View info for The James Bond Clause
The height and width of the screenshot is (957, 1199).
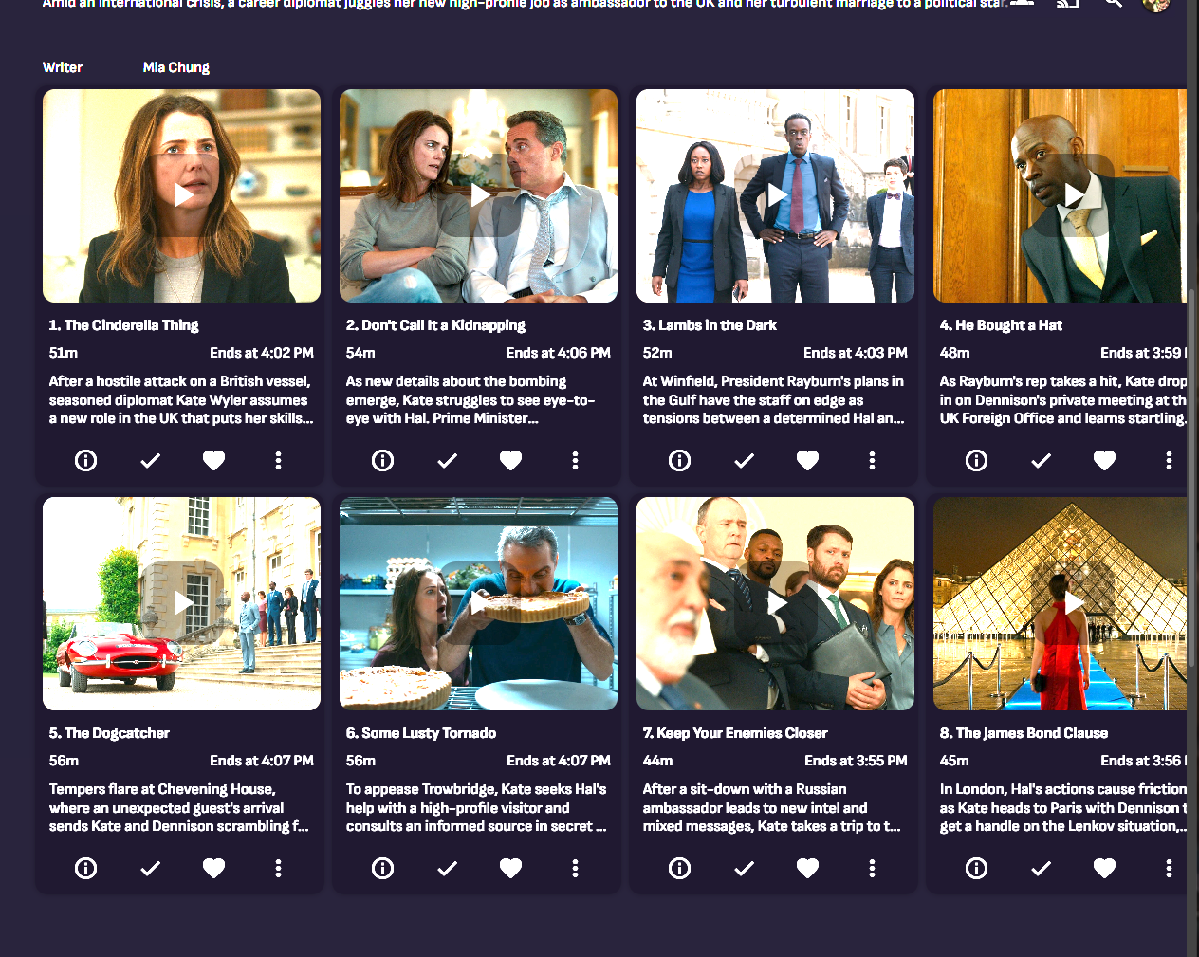(x=977, y=869)
